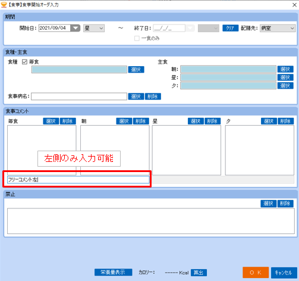The width and height of the screenshot is (299, 281).
Task: Click 選択 for 毎食 meal comment
Action: pyautogui.click(x=51, y=121)
